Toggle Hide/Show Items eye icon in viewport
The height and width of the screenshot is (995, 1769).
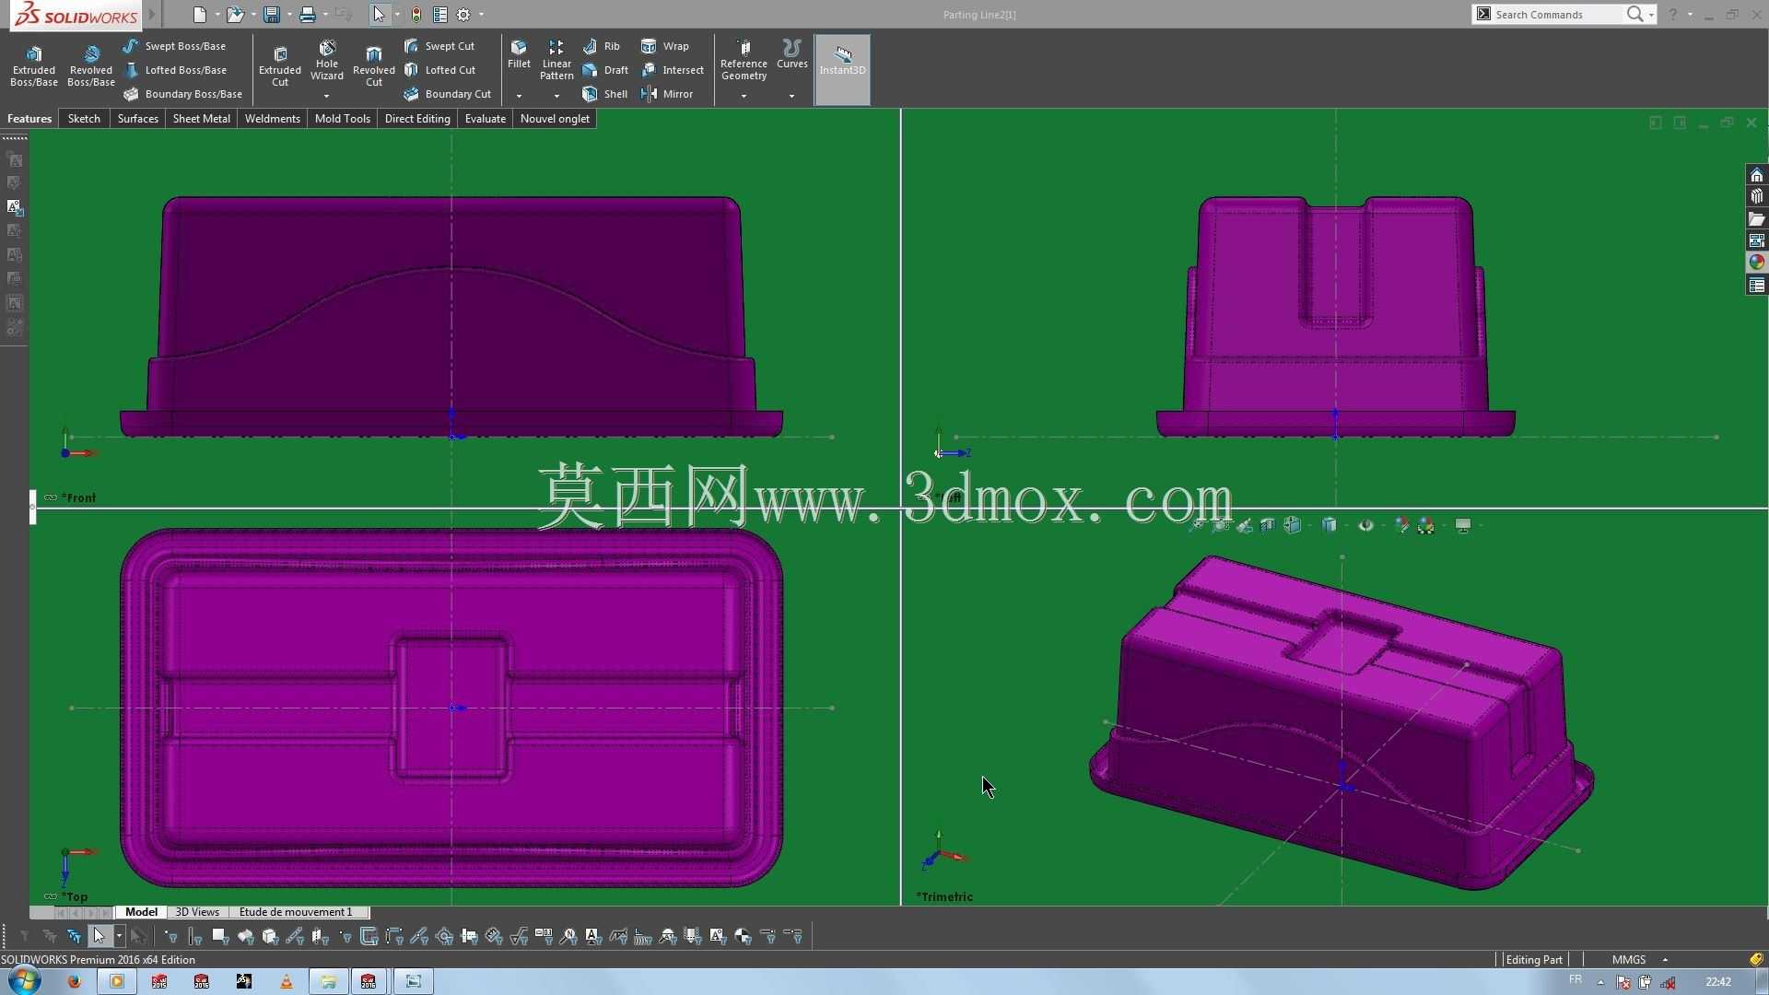[x=1365, y=525]
